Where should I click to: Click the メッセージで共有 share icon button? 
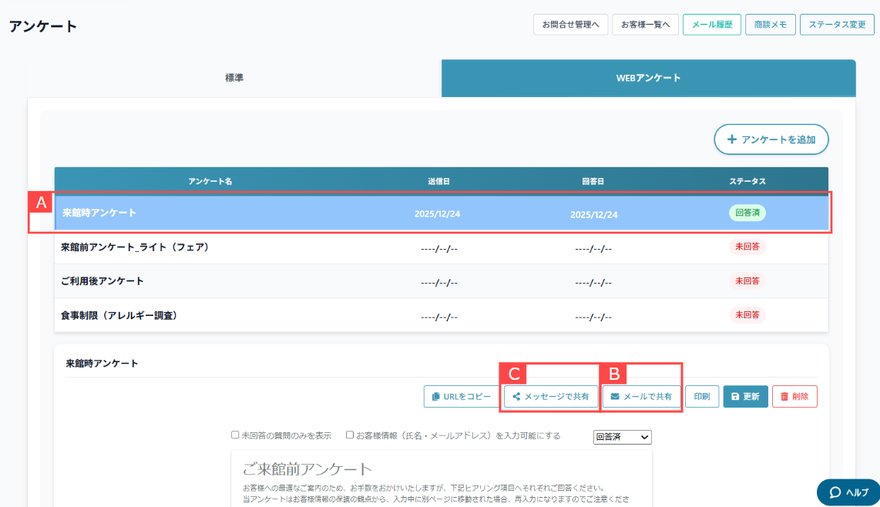551,397
